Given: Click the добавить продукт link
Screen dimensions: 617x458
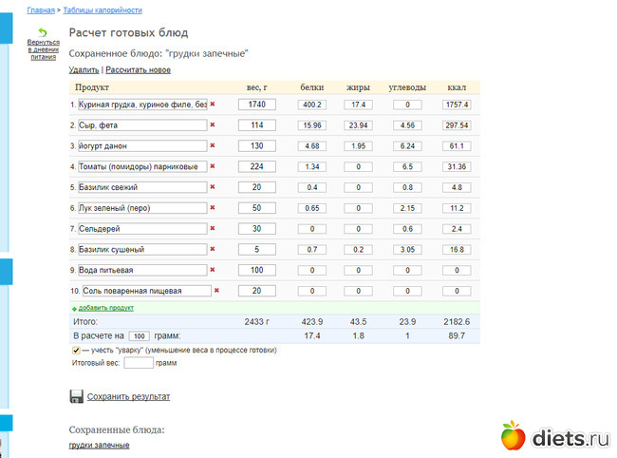Looking at the screenshot, I should [105, 308].
